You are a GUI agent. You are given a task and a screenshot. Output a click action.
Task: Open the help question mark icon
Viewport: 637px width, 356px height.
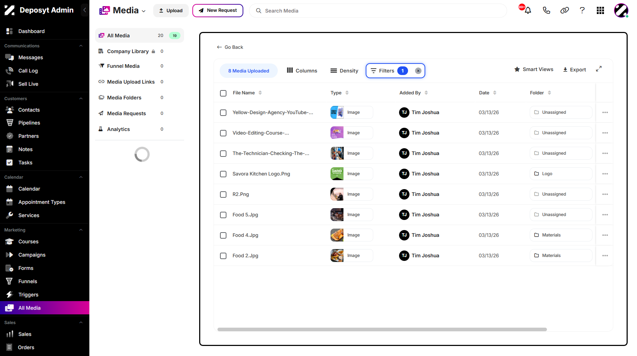pos(582,10)
